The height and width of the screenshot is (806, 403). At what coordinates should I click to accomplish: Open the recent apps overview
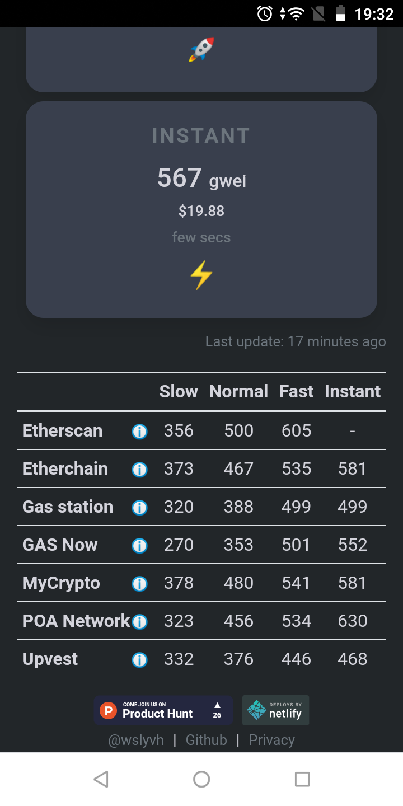click(302, 779)
